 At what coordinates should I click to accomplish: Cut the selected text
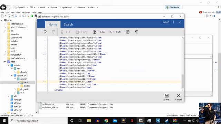click(65, 32)
